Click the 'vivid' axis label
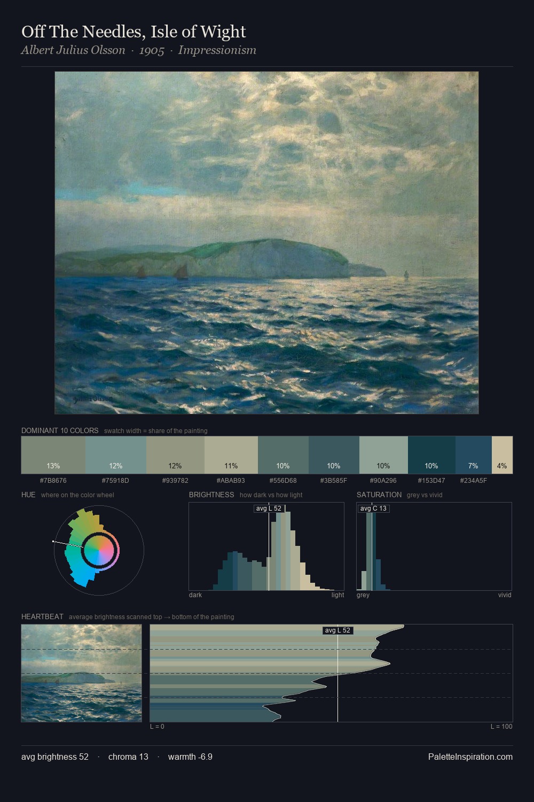The height and width of the screenshot is (802, 534). pyautogui.click(x=505, y=595)
